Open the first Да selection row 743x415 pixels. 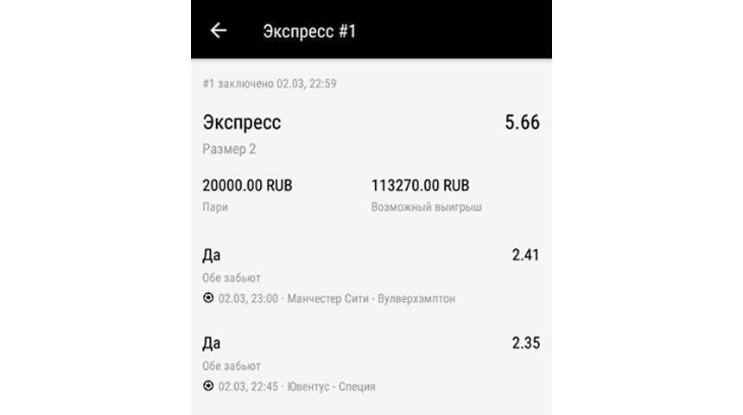(371, 277)
